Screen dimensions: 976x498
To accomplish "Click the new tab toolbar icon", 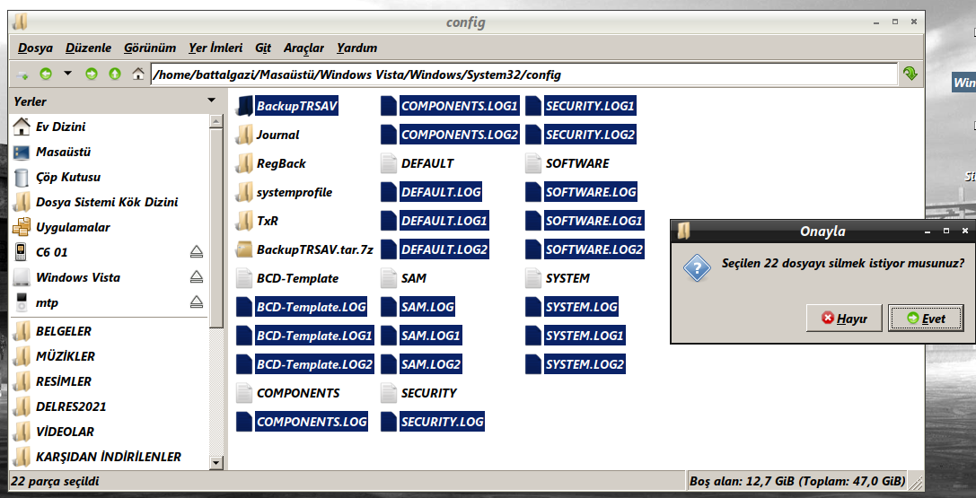I will [x=22, y=74].
